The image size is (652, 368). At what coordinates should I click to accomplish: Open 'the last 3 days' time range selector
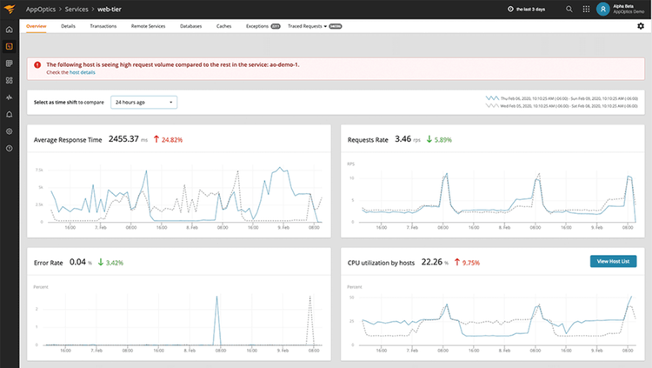click(x=527, y=9)
